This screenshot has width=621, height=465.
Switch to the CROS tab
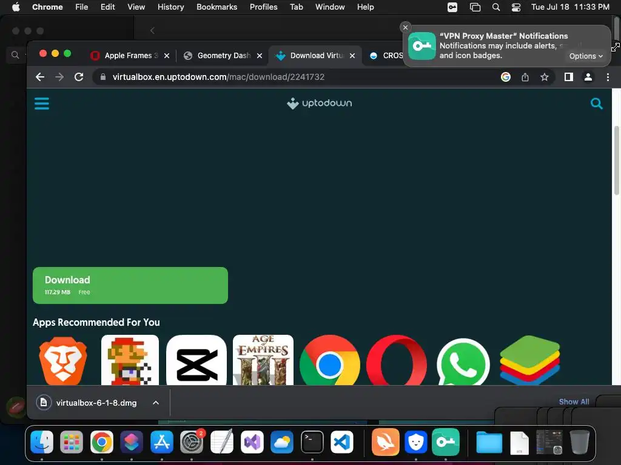point(386,56)
